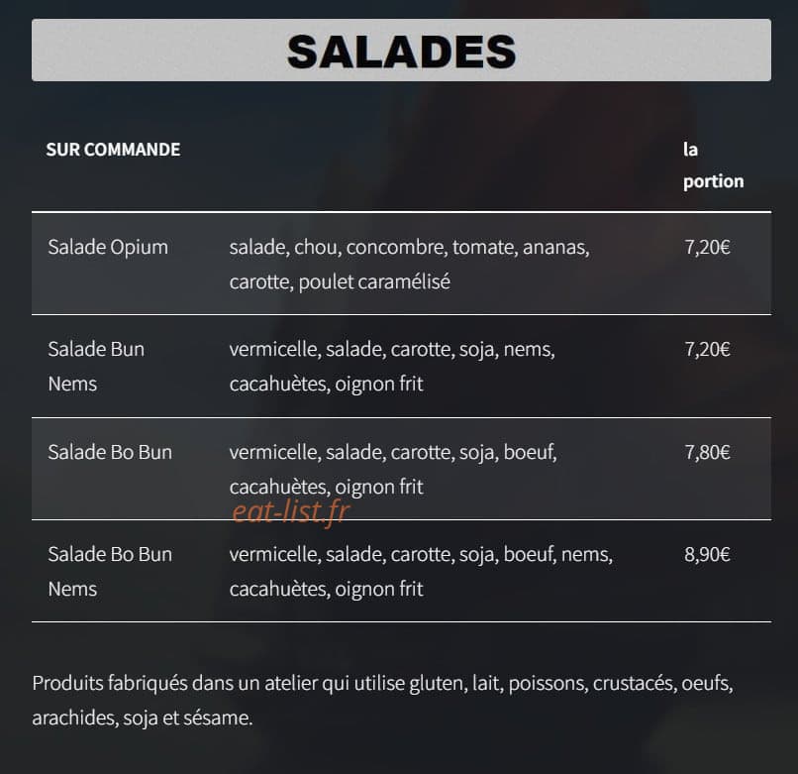
Task: Click 'cacahuètes, oignon frit' under Salade Bo Bun
Action: click(x=326, y=488)
